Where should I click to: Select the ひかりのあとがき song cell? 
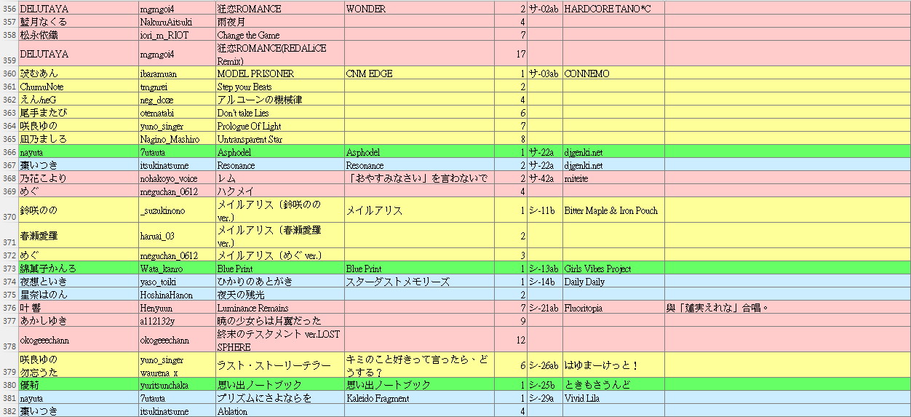[x=279, y=282]
